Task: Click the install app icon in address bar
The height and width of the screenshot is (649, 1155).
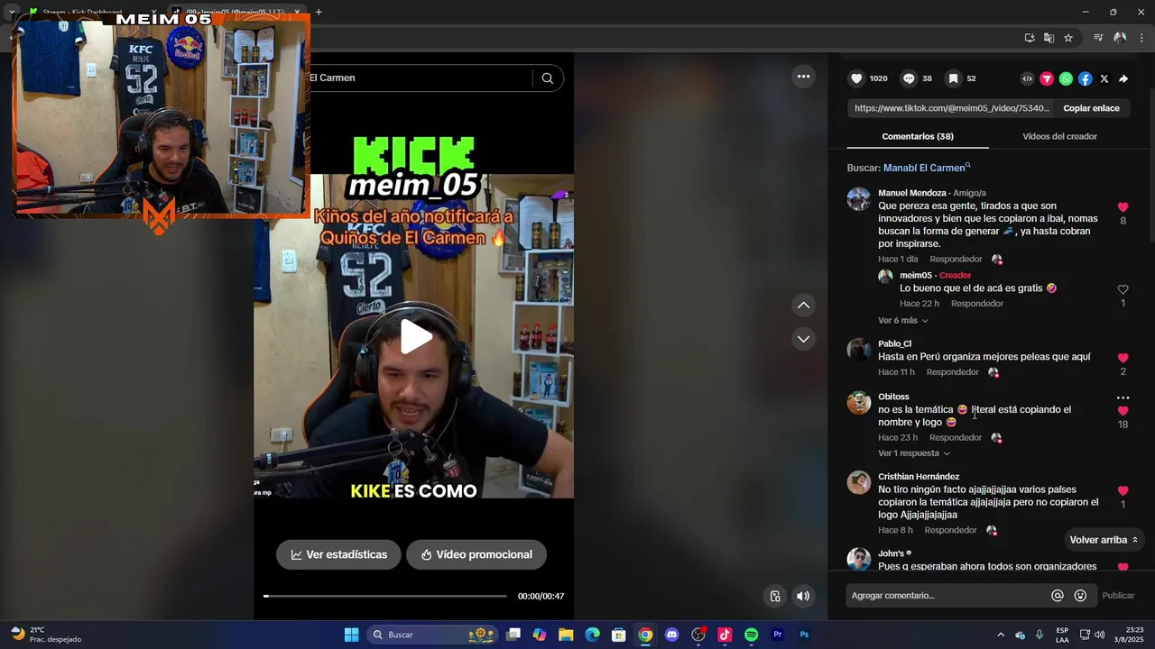Action: click(x=1030, y=38)
